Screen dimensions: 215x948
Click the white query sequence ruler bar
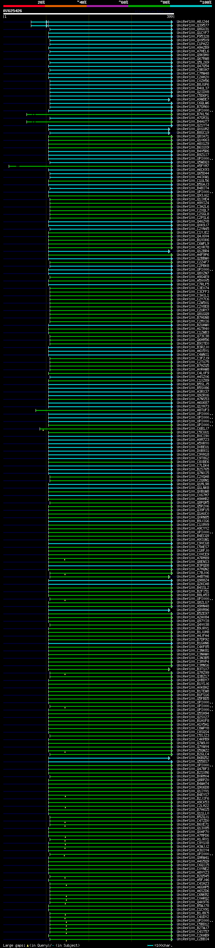(89, 14)
